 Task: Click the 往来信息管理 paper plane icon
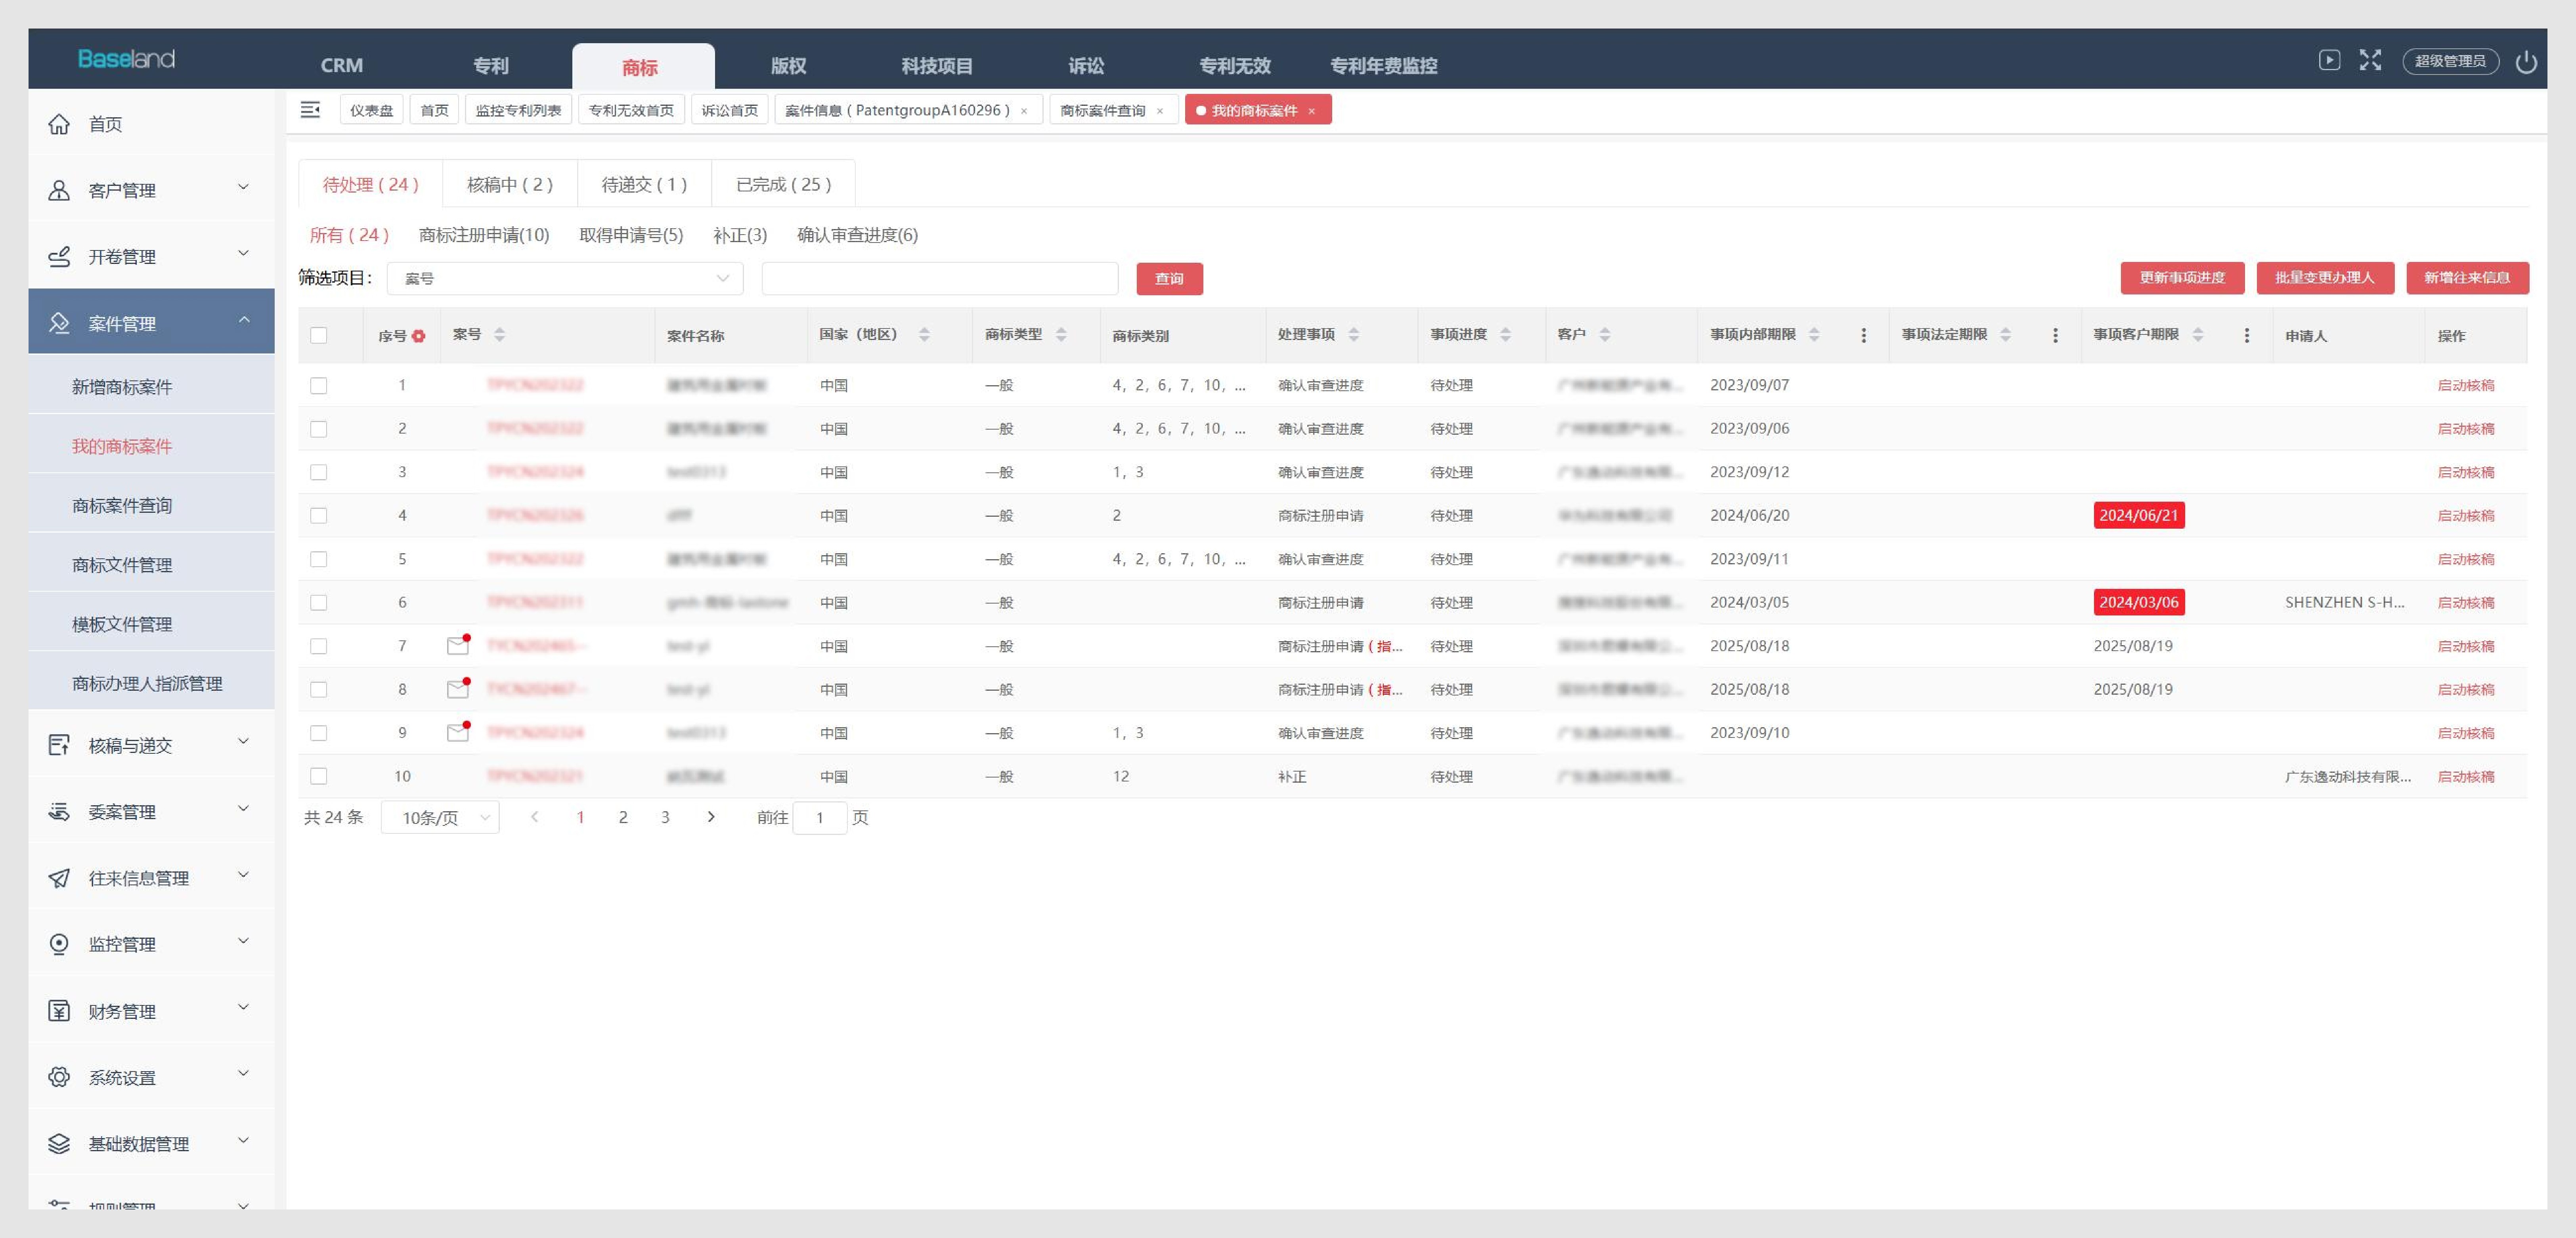(59, 878)
